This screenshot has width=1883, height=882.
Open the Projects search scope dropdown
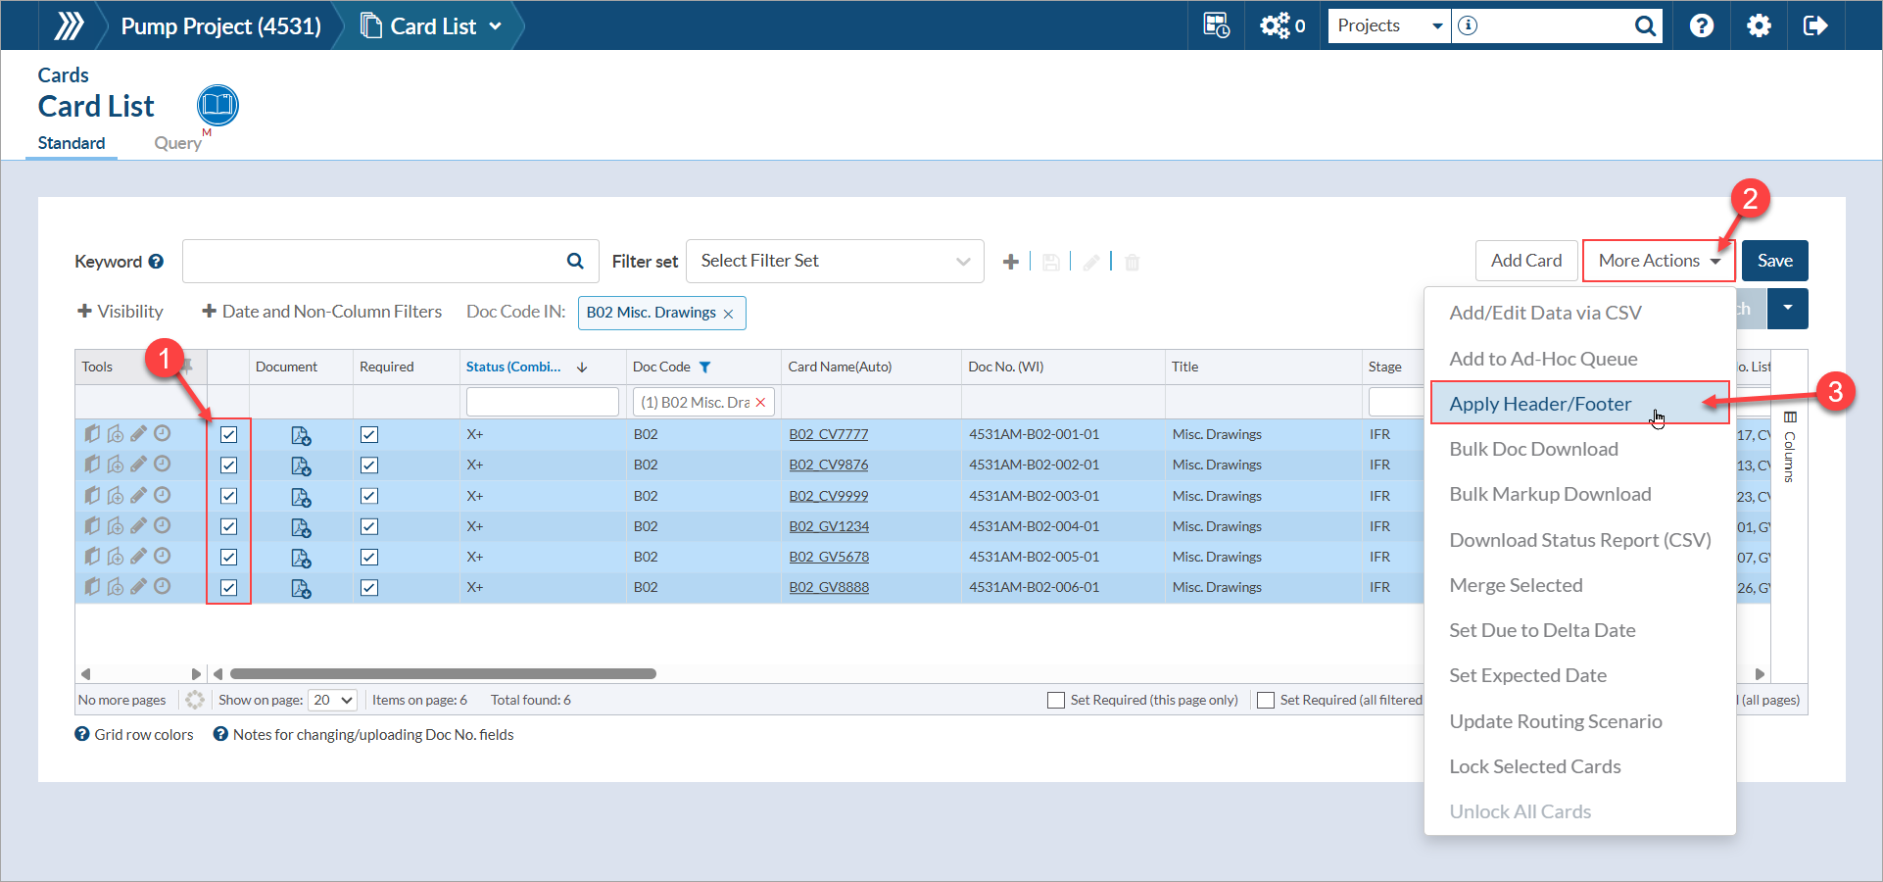(1388, 25)
